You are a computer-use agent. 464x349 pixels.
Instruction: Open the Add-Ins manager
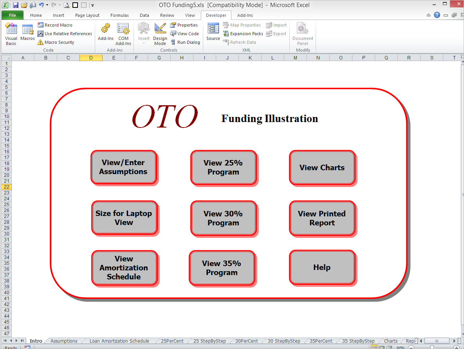click(x=106, y=32)
